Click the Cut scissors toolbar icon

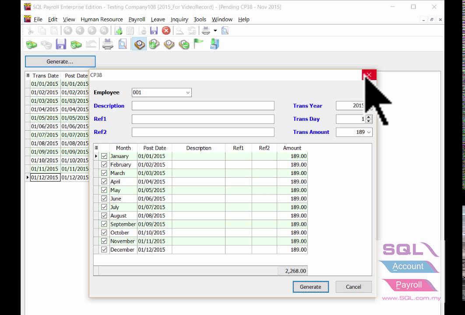point(30,31)
